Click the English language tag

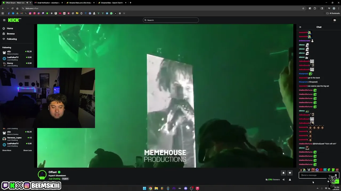pyautogui.click(x=65, y=179)
